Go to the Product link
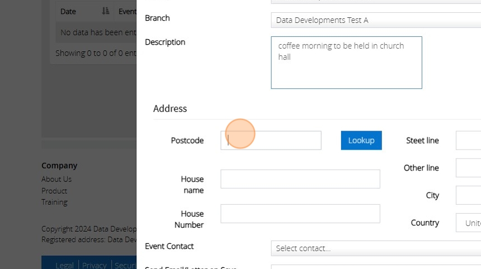This screenshot has height=269, width=481. tap(54, 191)
